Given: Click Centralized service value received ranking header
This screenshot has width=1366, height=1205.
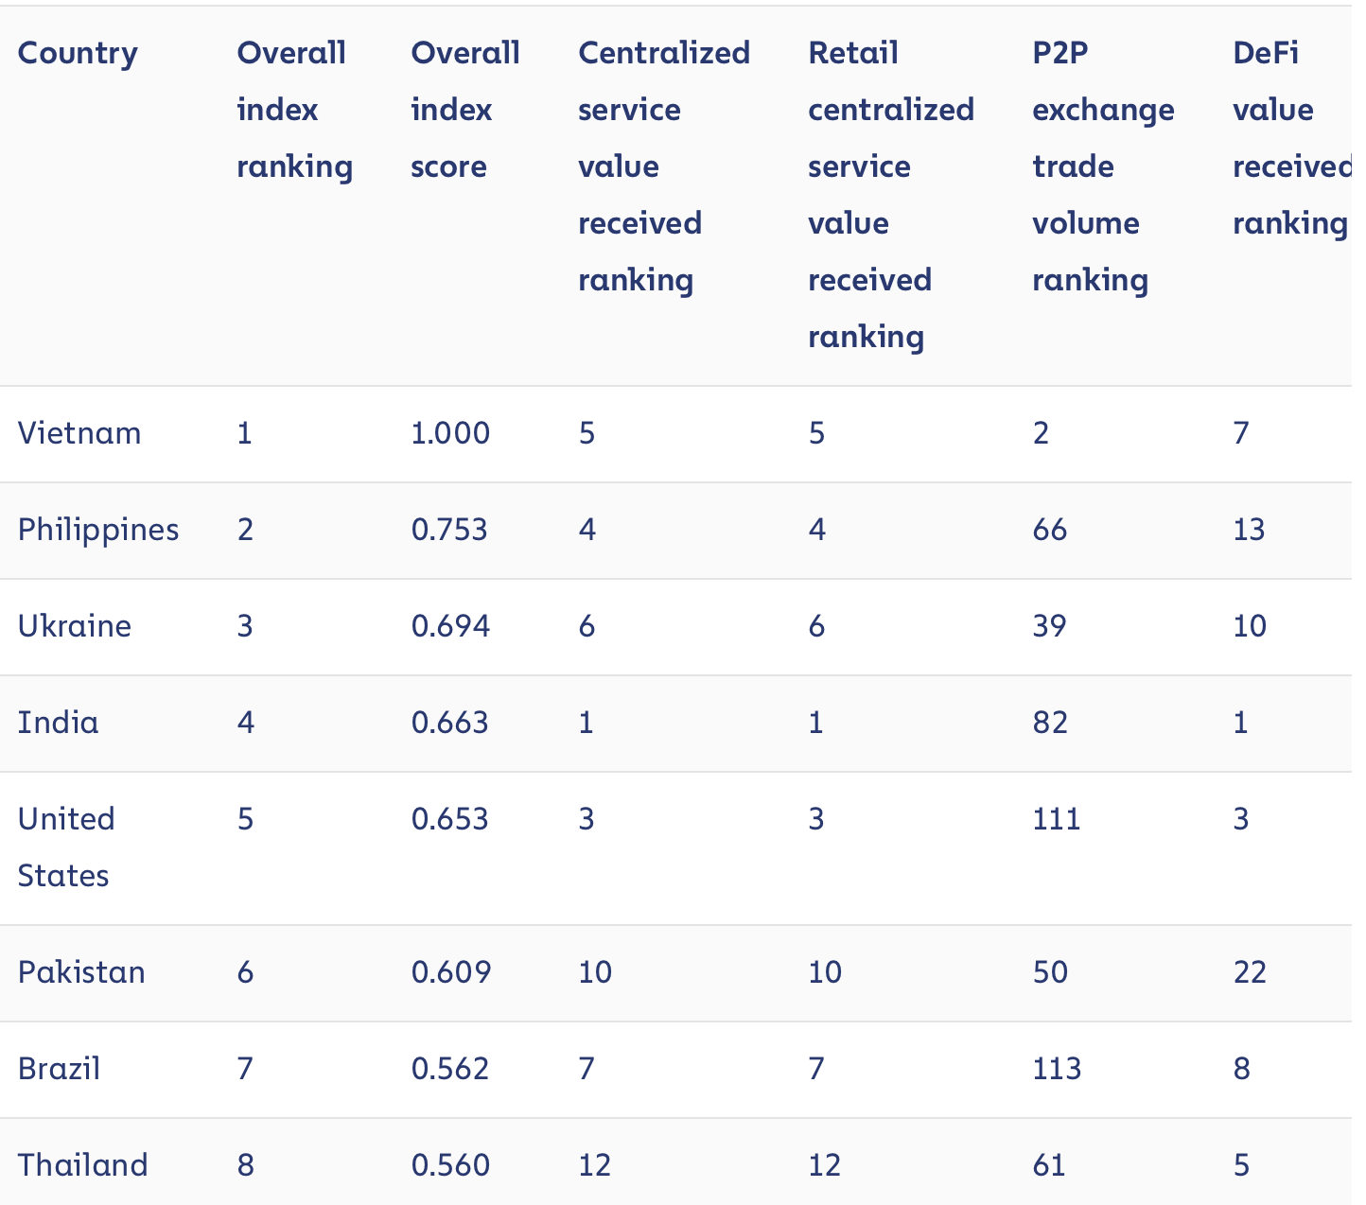Looking at the screenshot, I should (x=663, y=166).
